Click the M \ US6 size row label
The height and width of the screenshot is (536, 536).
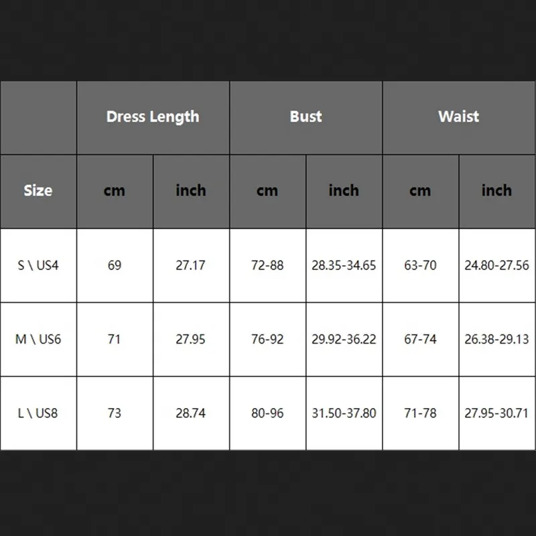click(38, 340)
